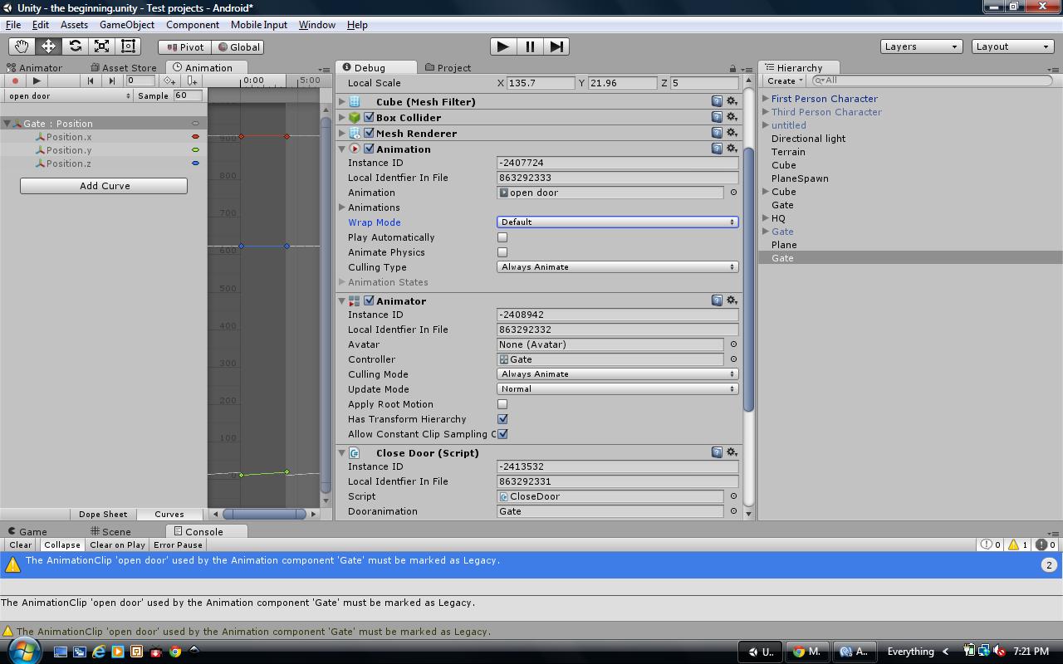Open Update Mode dropdown

point(617,389)
